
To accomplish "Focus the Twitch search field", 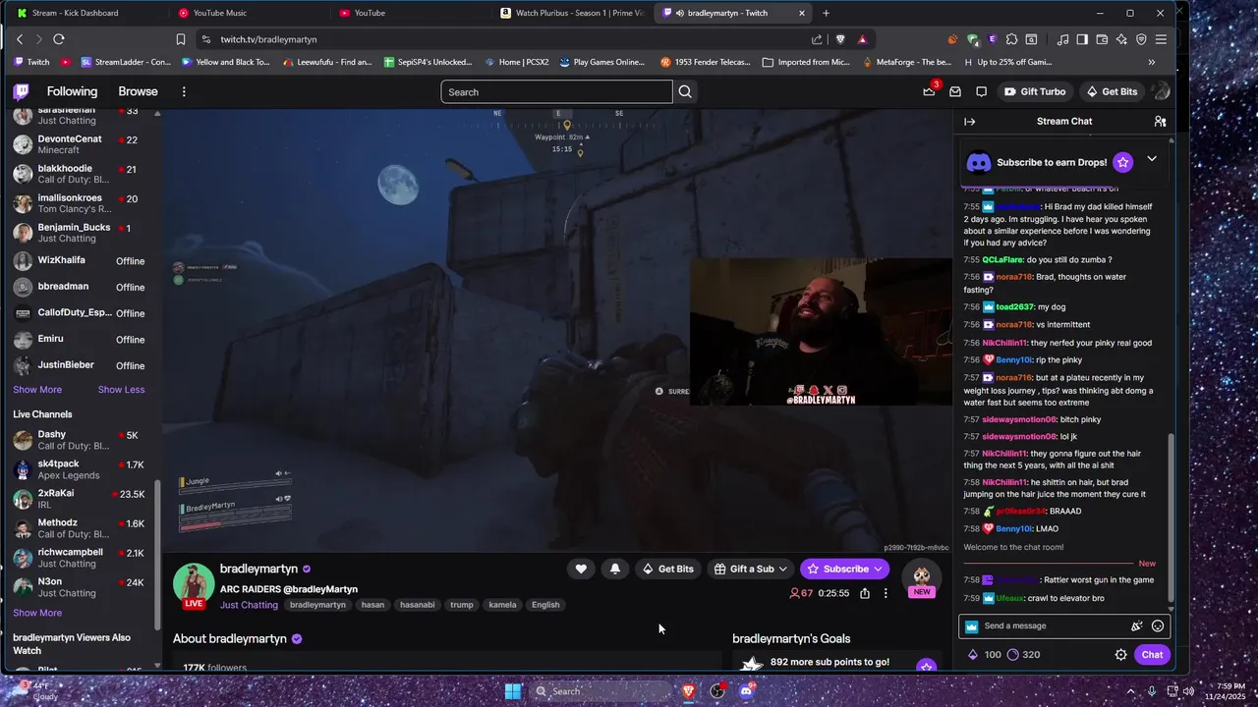I will point(556,91).
